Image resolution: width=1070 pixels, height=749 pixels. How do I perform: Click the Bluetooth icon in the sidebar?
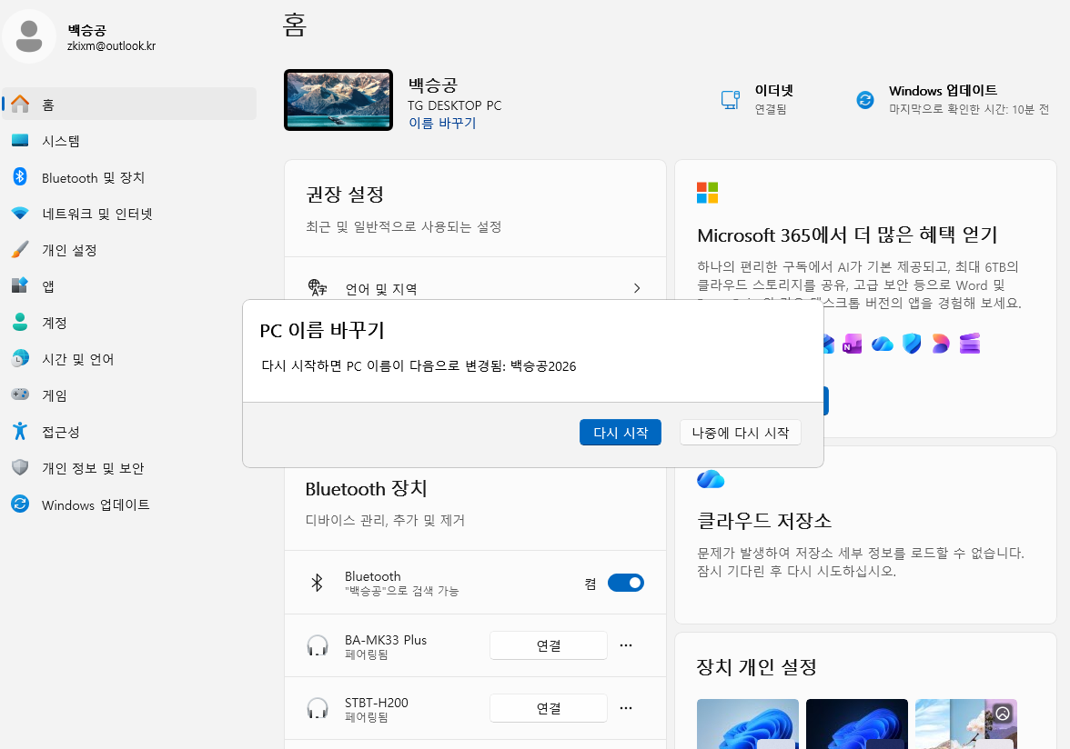[20, 177]
